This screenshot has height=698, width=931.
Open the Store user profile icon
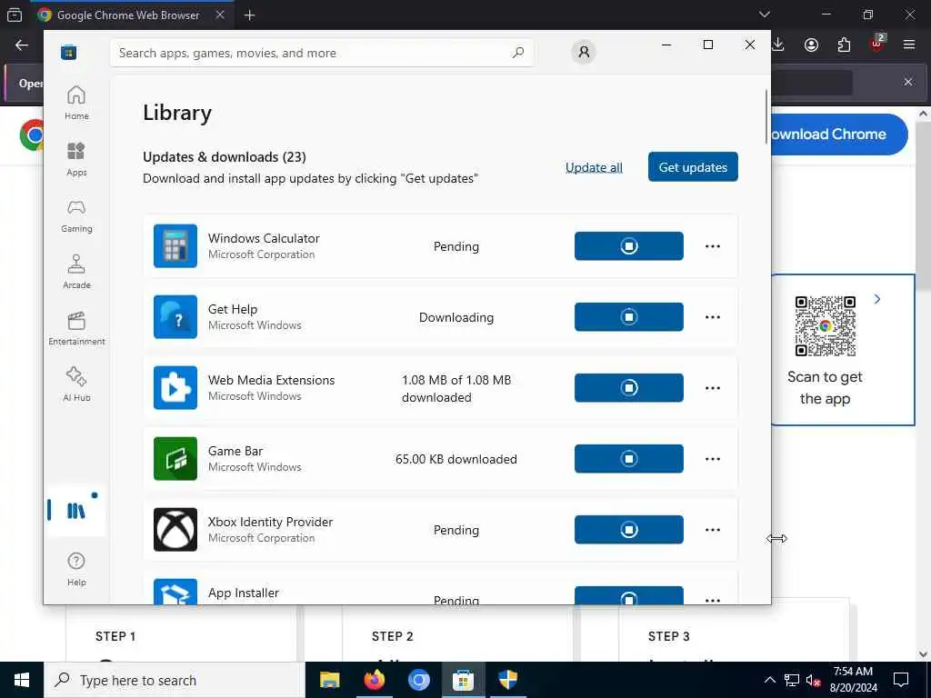click(584, 52)
